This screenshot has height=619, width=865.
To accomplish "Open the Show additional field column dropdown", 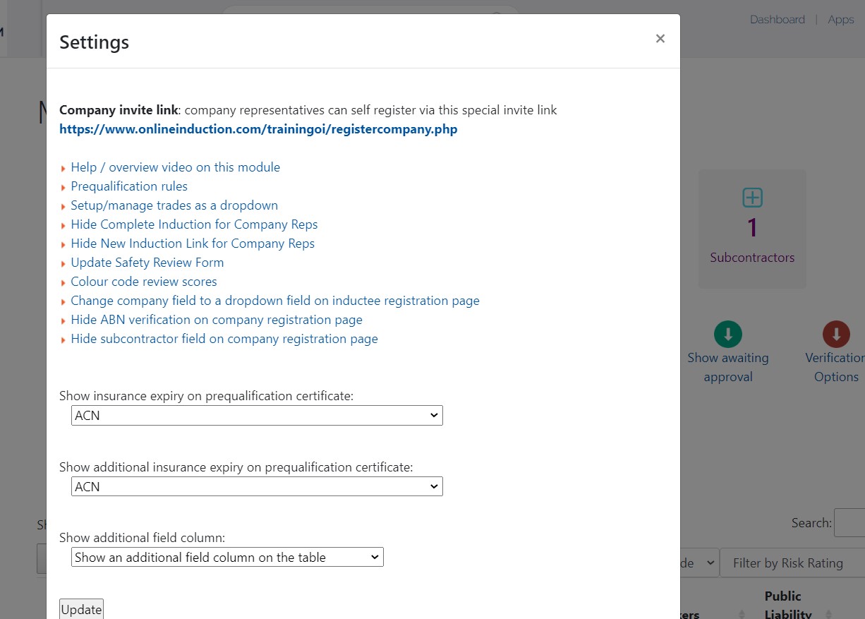I will click(x=227, y=557).
